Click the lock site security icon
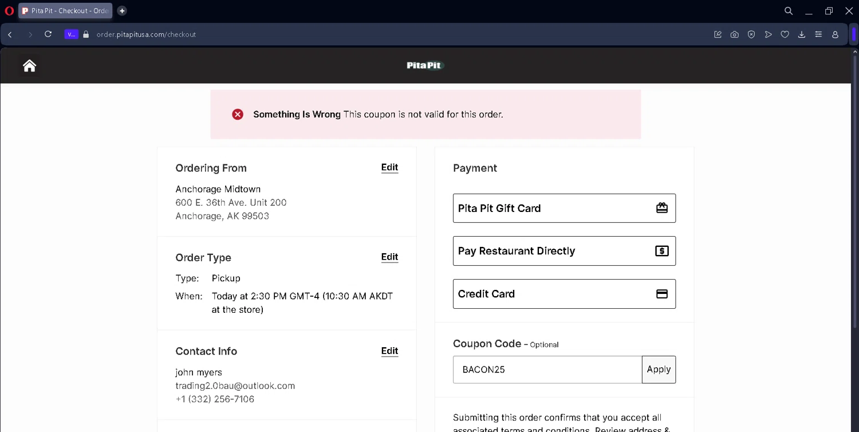Viewport: 859px width, 432px height. (x=86, y=34)
